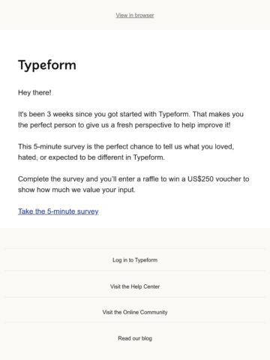Open Log in to Typeform footer link
Image resolution: width=270 pixels, height=360 pixels.
(x=135, y=260)
